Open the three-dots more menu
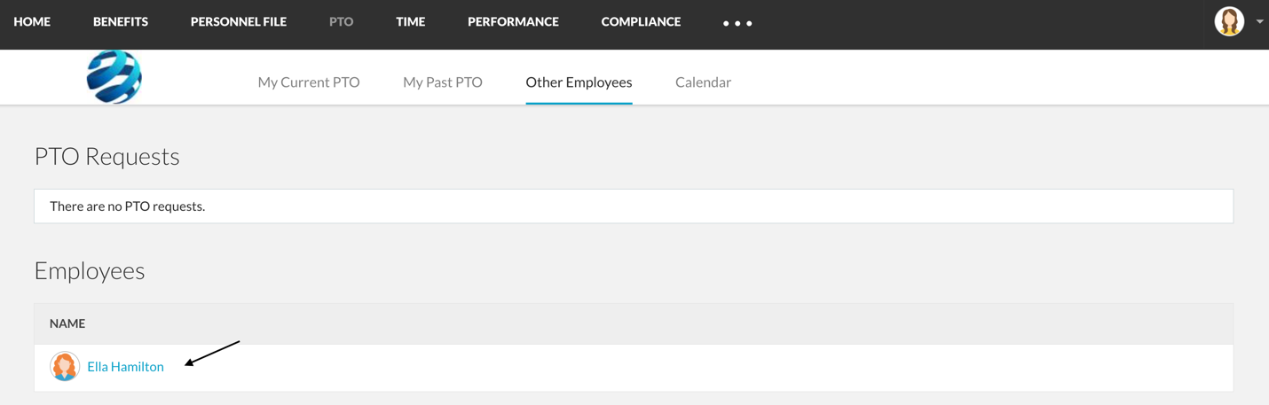 pos(737,23)
